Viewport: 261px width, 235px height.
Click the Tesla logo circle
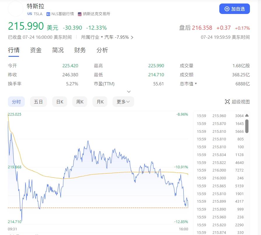coord(16,9)
